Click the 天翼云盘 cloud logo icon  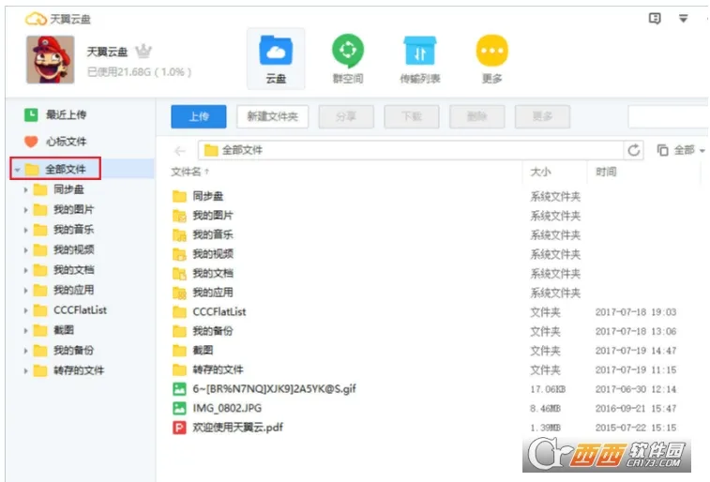(x=36, y=19)
